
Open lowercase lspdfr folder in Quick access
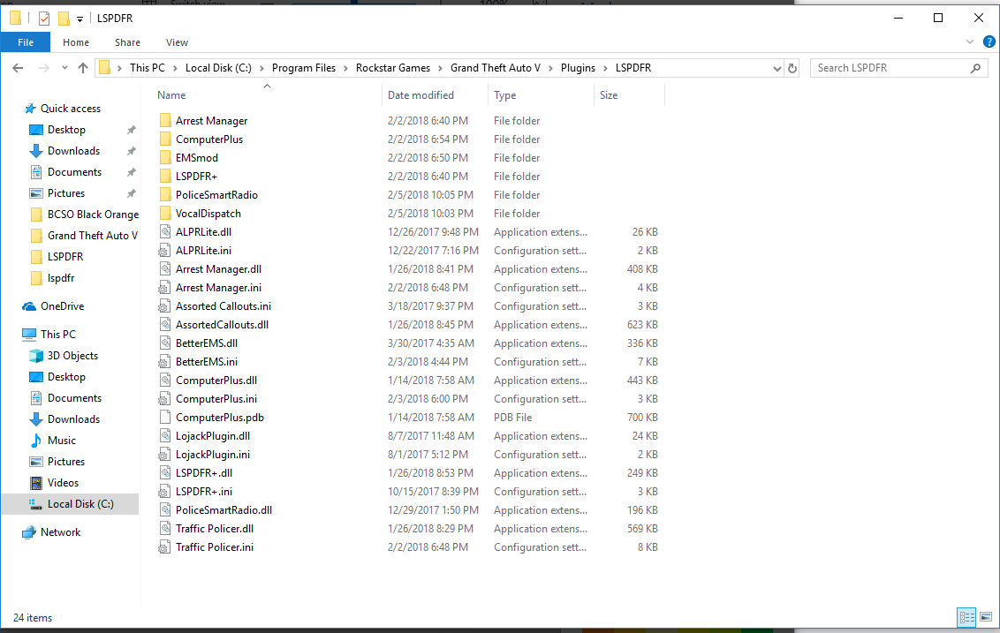61,278
